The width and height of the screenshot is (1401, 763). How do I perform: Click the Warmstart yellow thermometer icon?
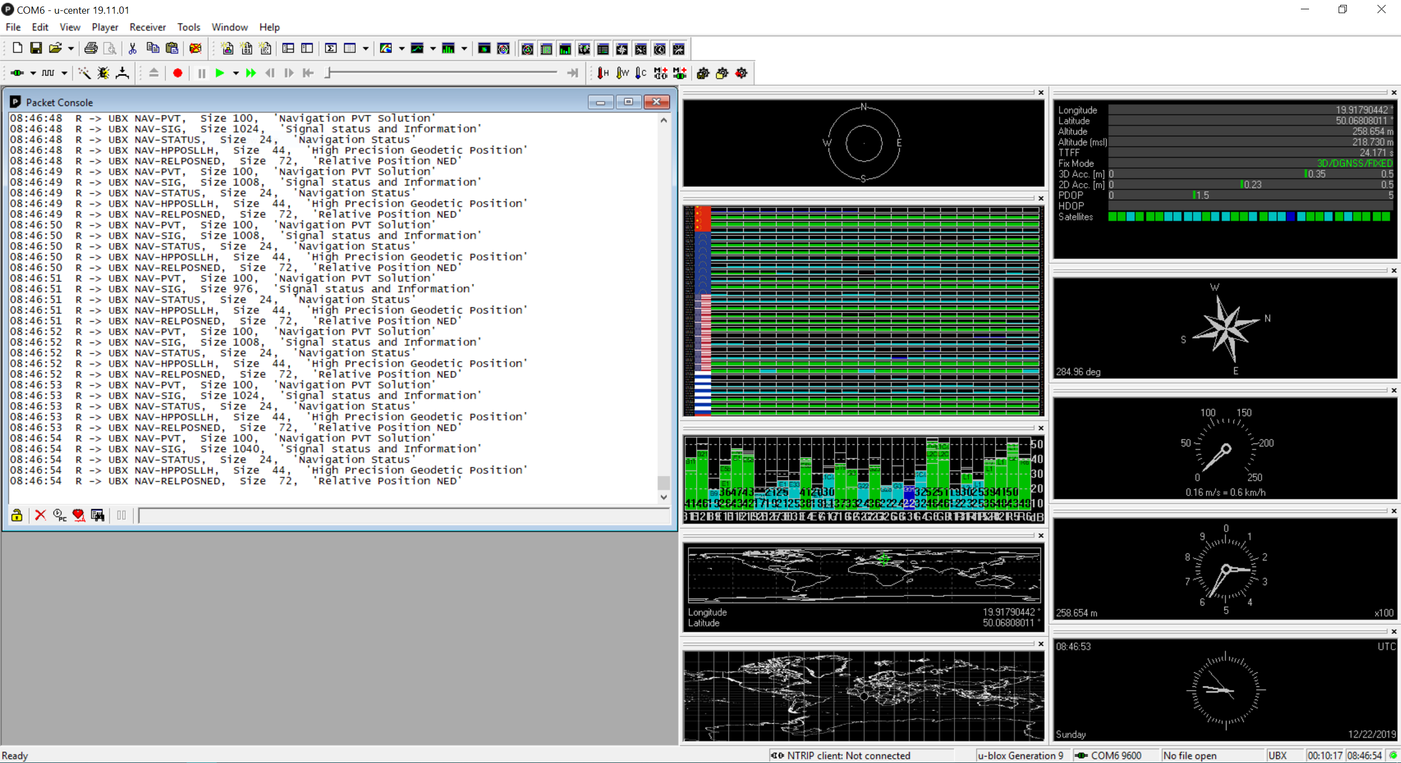tap(622, 73)
